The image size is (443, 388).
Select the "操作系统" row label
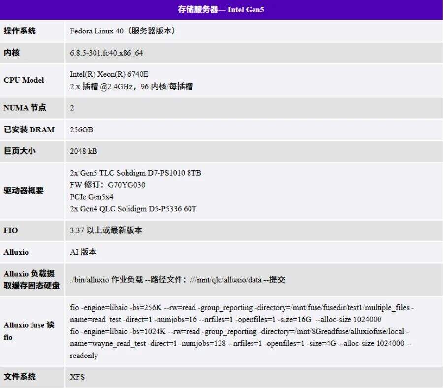(20, 31)
